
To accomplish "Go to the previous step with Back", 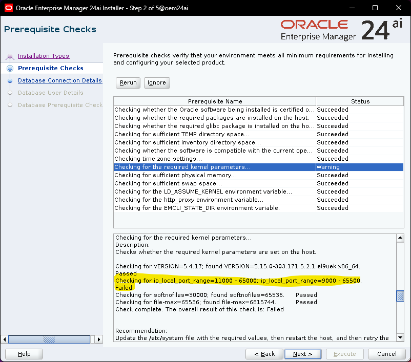I will (x=264, y=354).
